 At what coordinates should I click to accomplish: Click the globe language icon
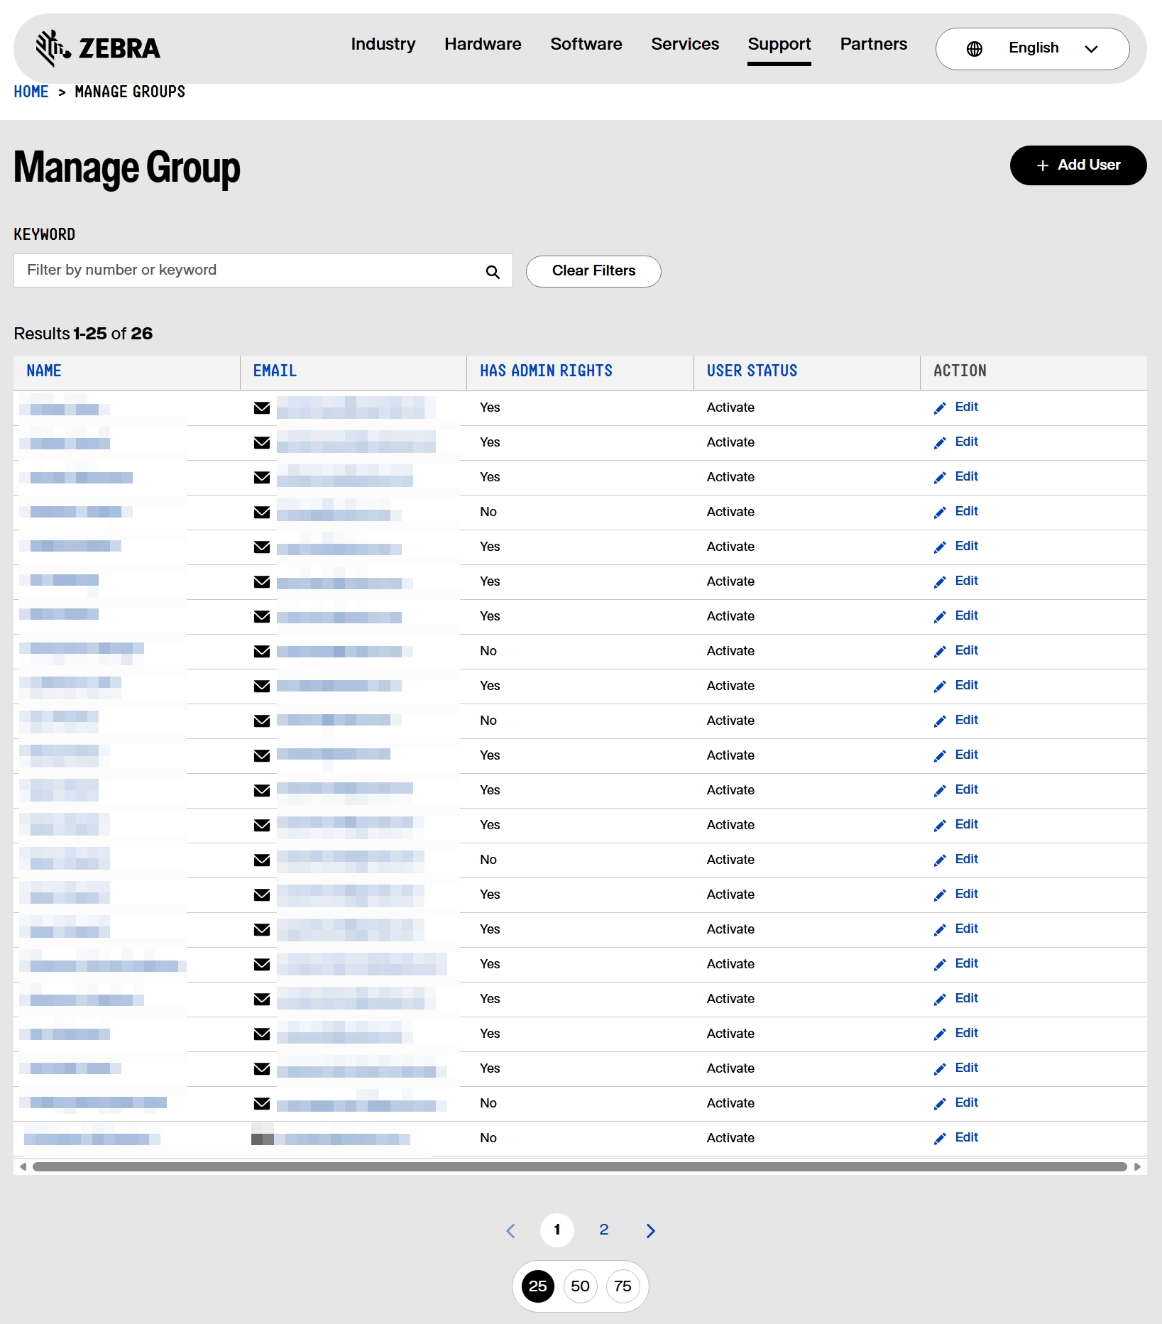pyautogui.click(x=975, y=48)
